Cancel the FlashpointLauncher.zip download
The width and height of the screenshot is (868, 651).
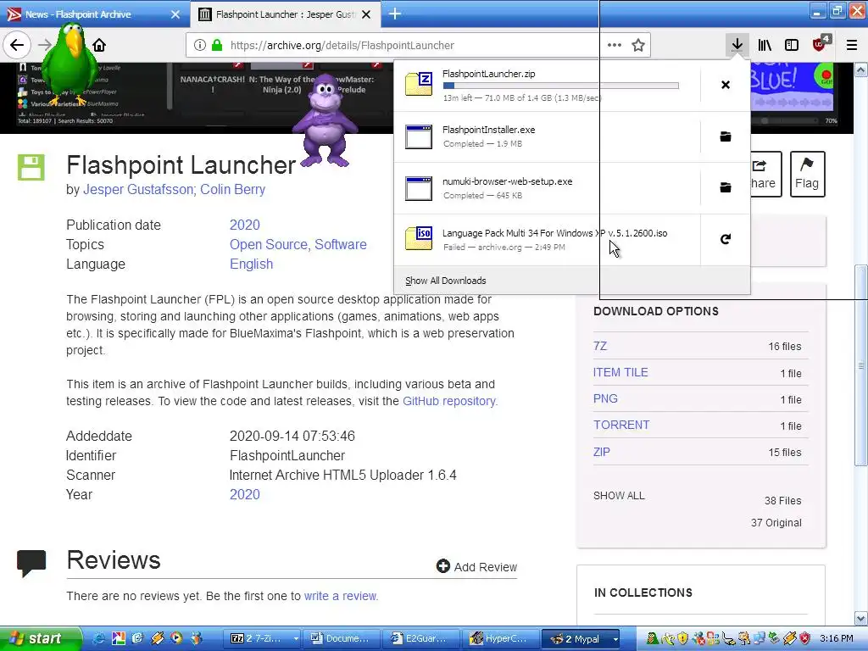click(726, 85)
